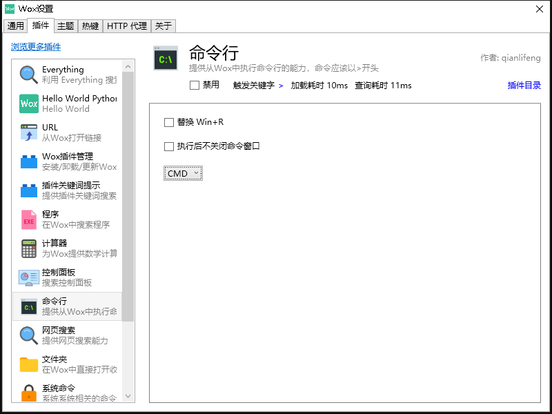The image size is (552, 414).
Task: Close the Wox设置 window
Action: tap(540, 9)
